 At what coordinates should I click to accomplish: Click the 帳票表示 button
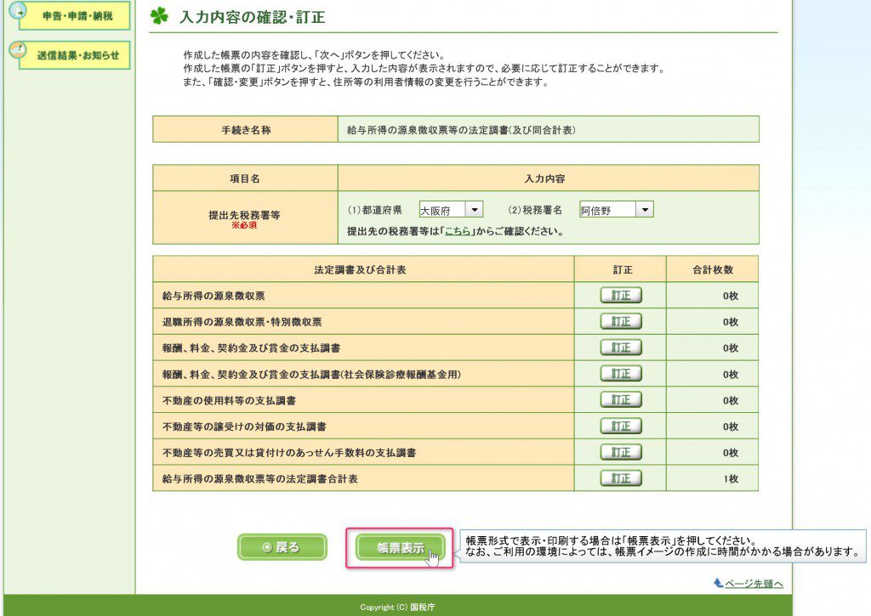[400, 548]
